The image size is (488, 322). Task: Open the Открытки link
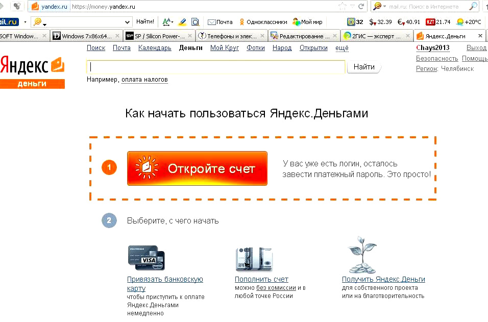pos(313,48)
